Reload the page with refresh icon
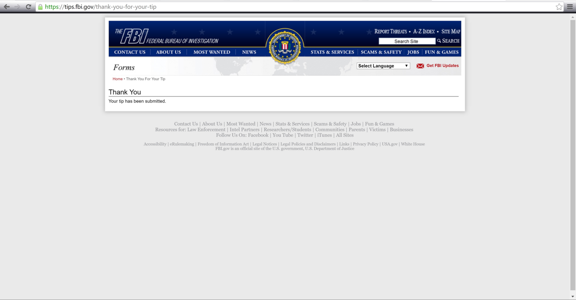This screenshot has height=300, width=576. tap(28, 7)
